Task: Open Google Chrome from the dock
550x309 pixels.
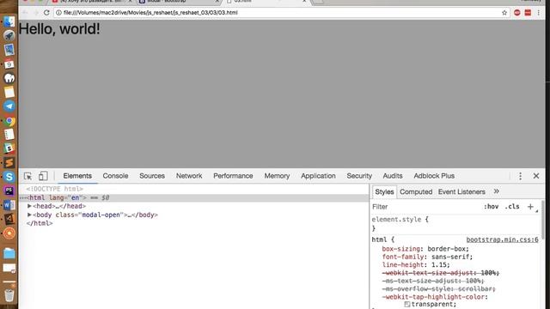Action: 9,121
